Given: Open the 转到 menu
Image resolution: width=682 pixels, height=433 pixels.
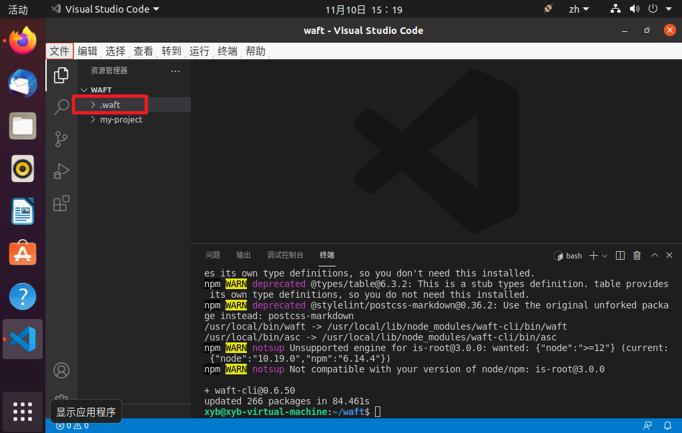Looking at the screenshot, I should [171, 51].
